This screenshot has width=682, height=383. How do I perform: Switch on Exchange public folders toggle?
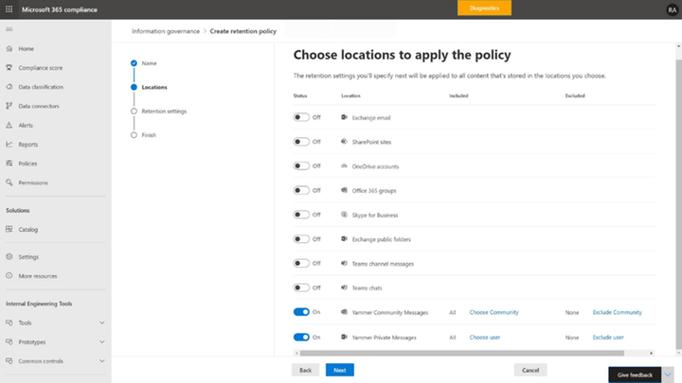click(301, 239)
